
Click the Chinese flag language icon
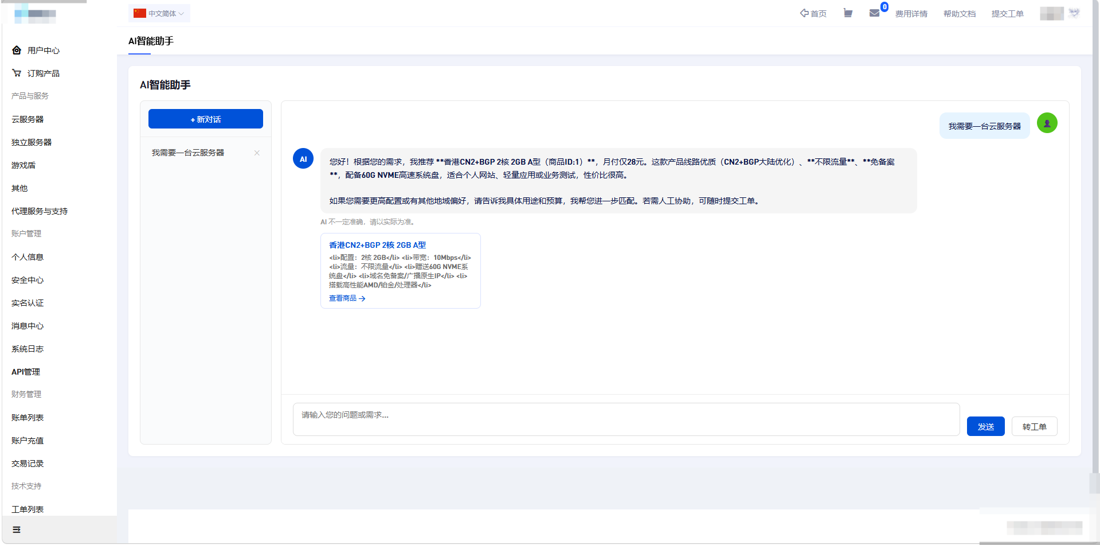click(x=139, y=13)
